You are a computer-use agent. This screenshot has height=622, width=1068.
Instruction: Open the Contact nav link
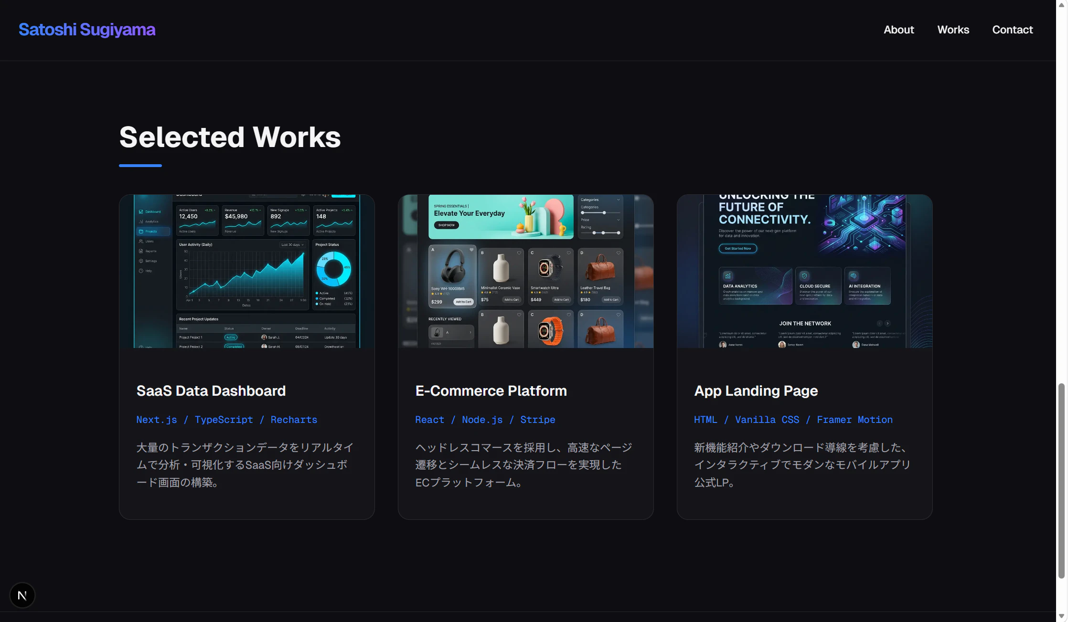point(1012,30)
